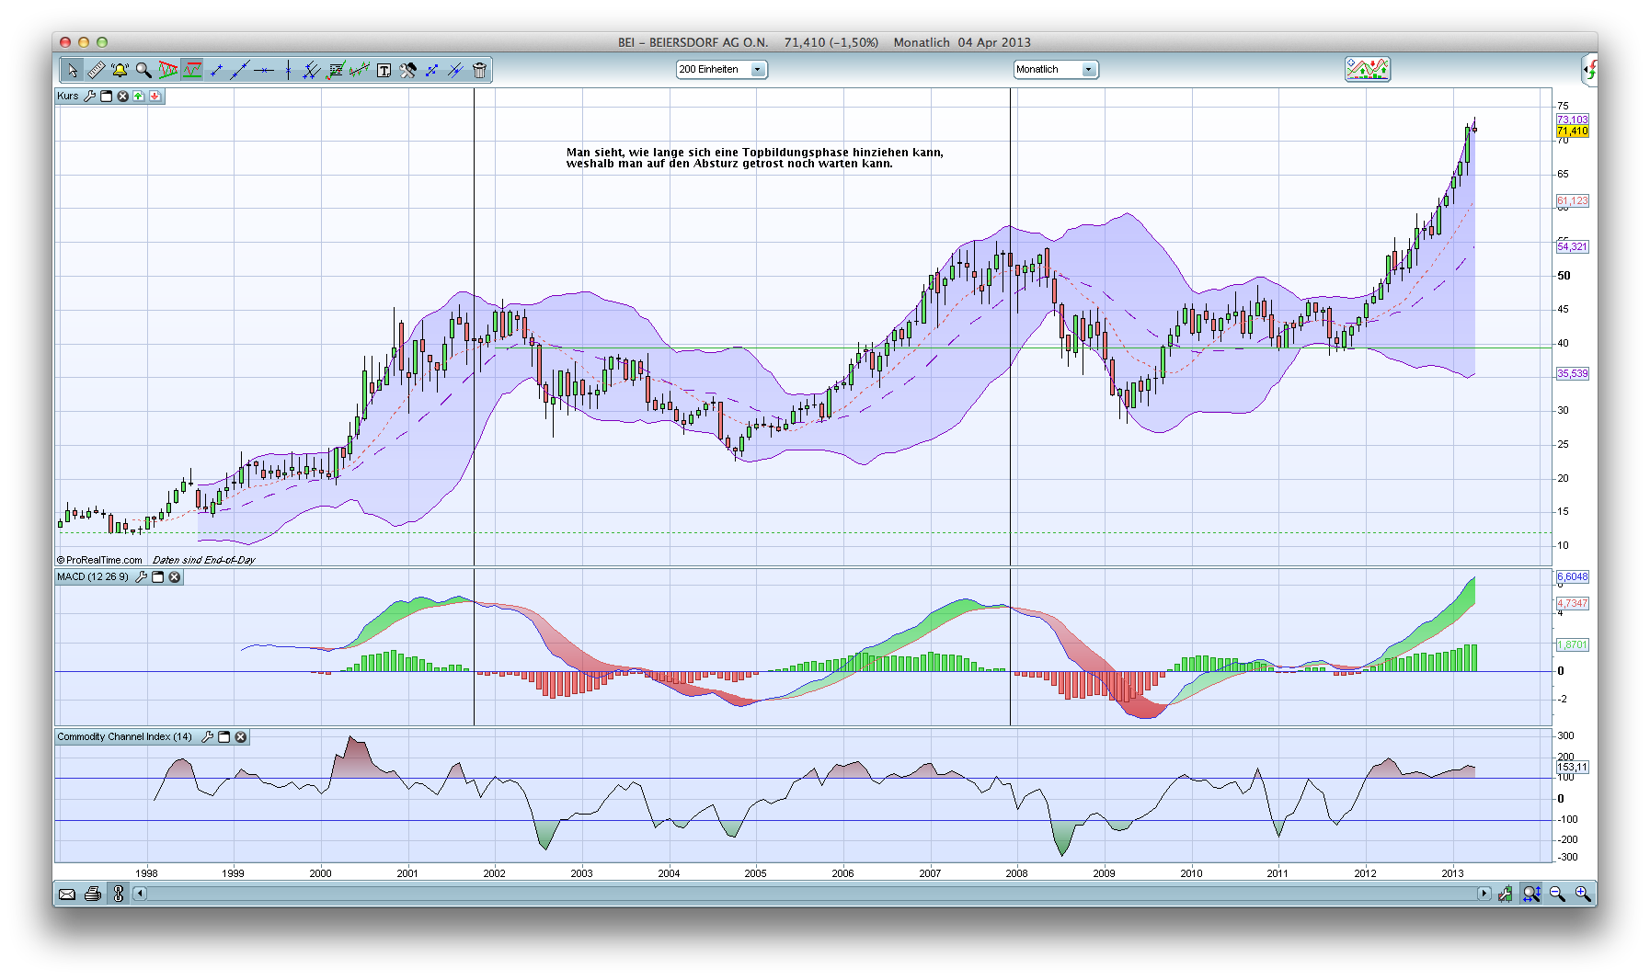Click the trash can delete tool
The height and width of the screenshot is (980, 1650).
(x=479, y=70)
